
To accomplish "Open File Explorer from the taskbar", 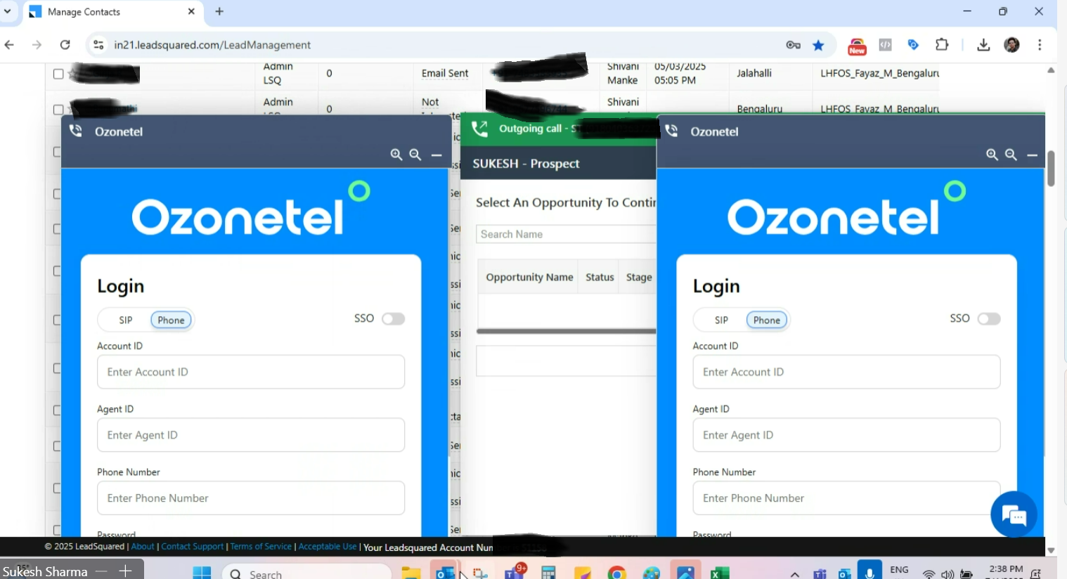I will pos(411,572).
